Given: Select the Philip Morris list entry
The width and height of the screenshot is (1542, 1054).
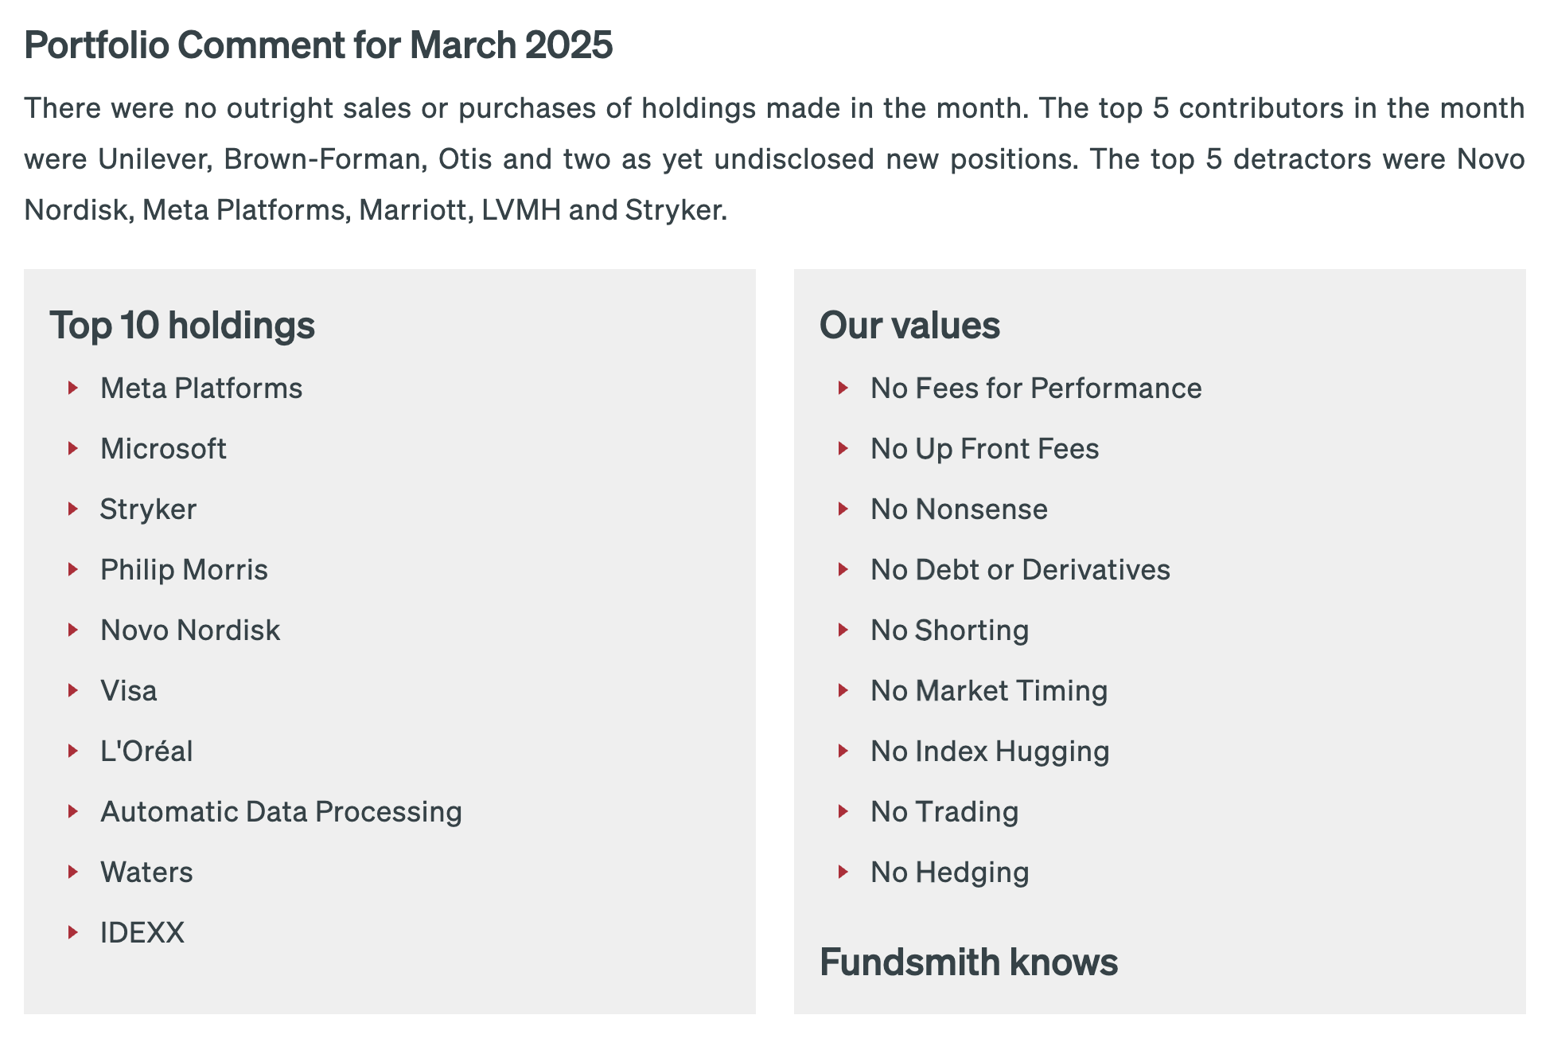Looking at the screenshot, I should click(184, 570).
